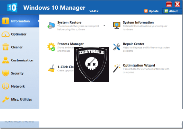Image resolution: width=183 pixels, height=129 pixels.
Task: Click the Windows 10 Manager title text
Action: (54, 8)
